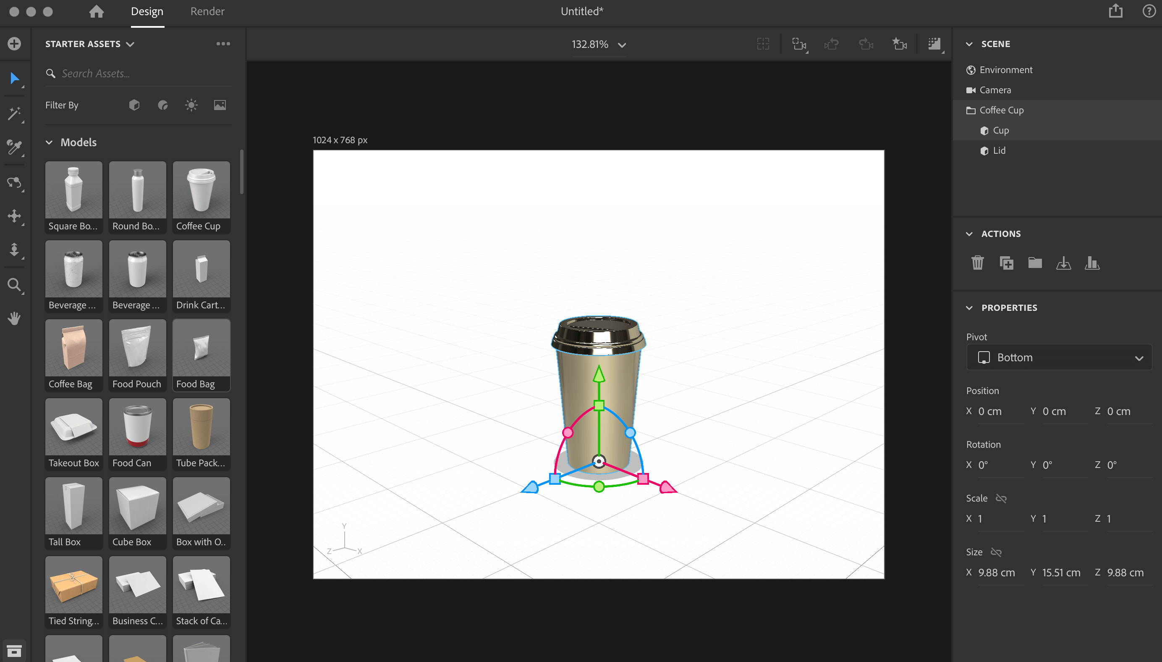This screenshot has width=1162, height=662.
Task: Select the Magic Wand tool
Action: 15,114
